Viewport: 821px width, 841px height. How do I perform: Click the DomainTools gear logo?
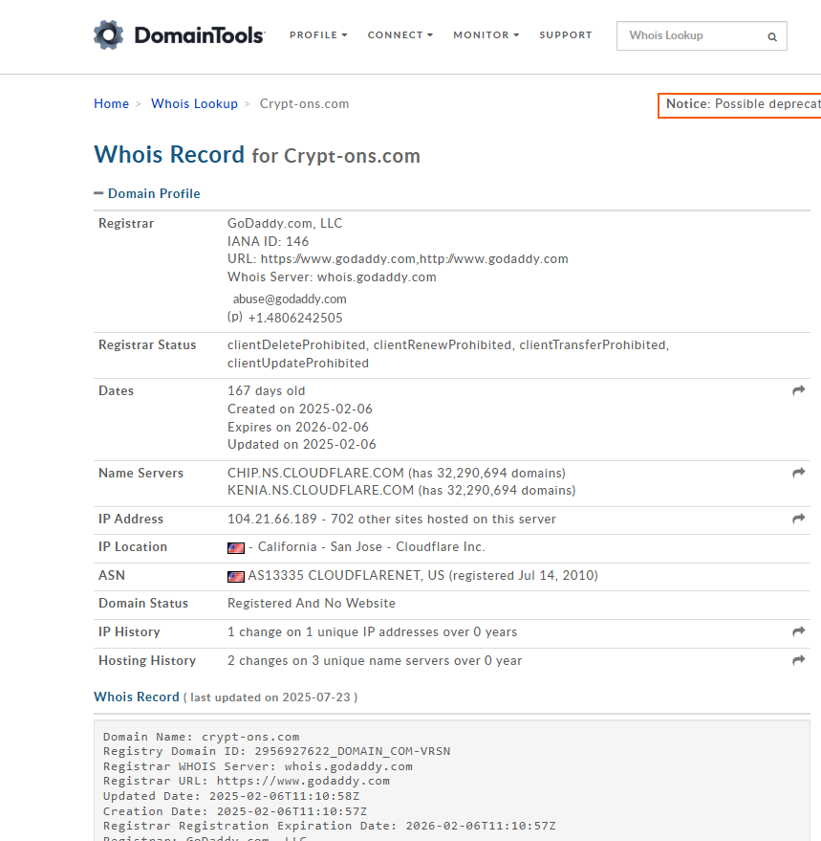click(x=108, y=34)
